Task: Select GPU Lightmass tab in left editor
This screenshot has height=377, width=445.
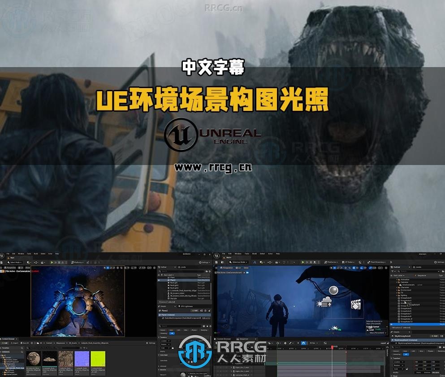Action: click(x=187, y=306)
